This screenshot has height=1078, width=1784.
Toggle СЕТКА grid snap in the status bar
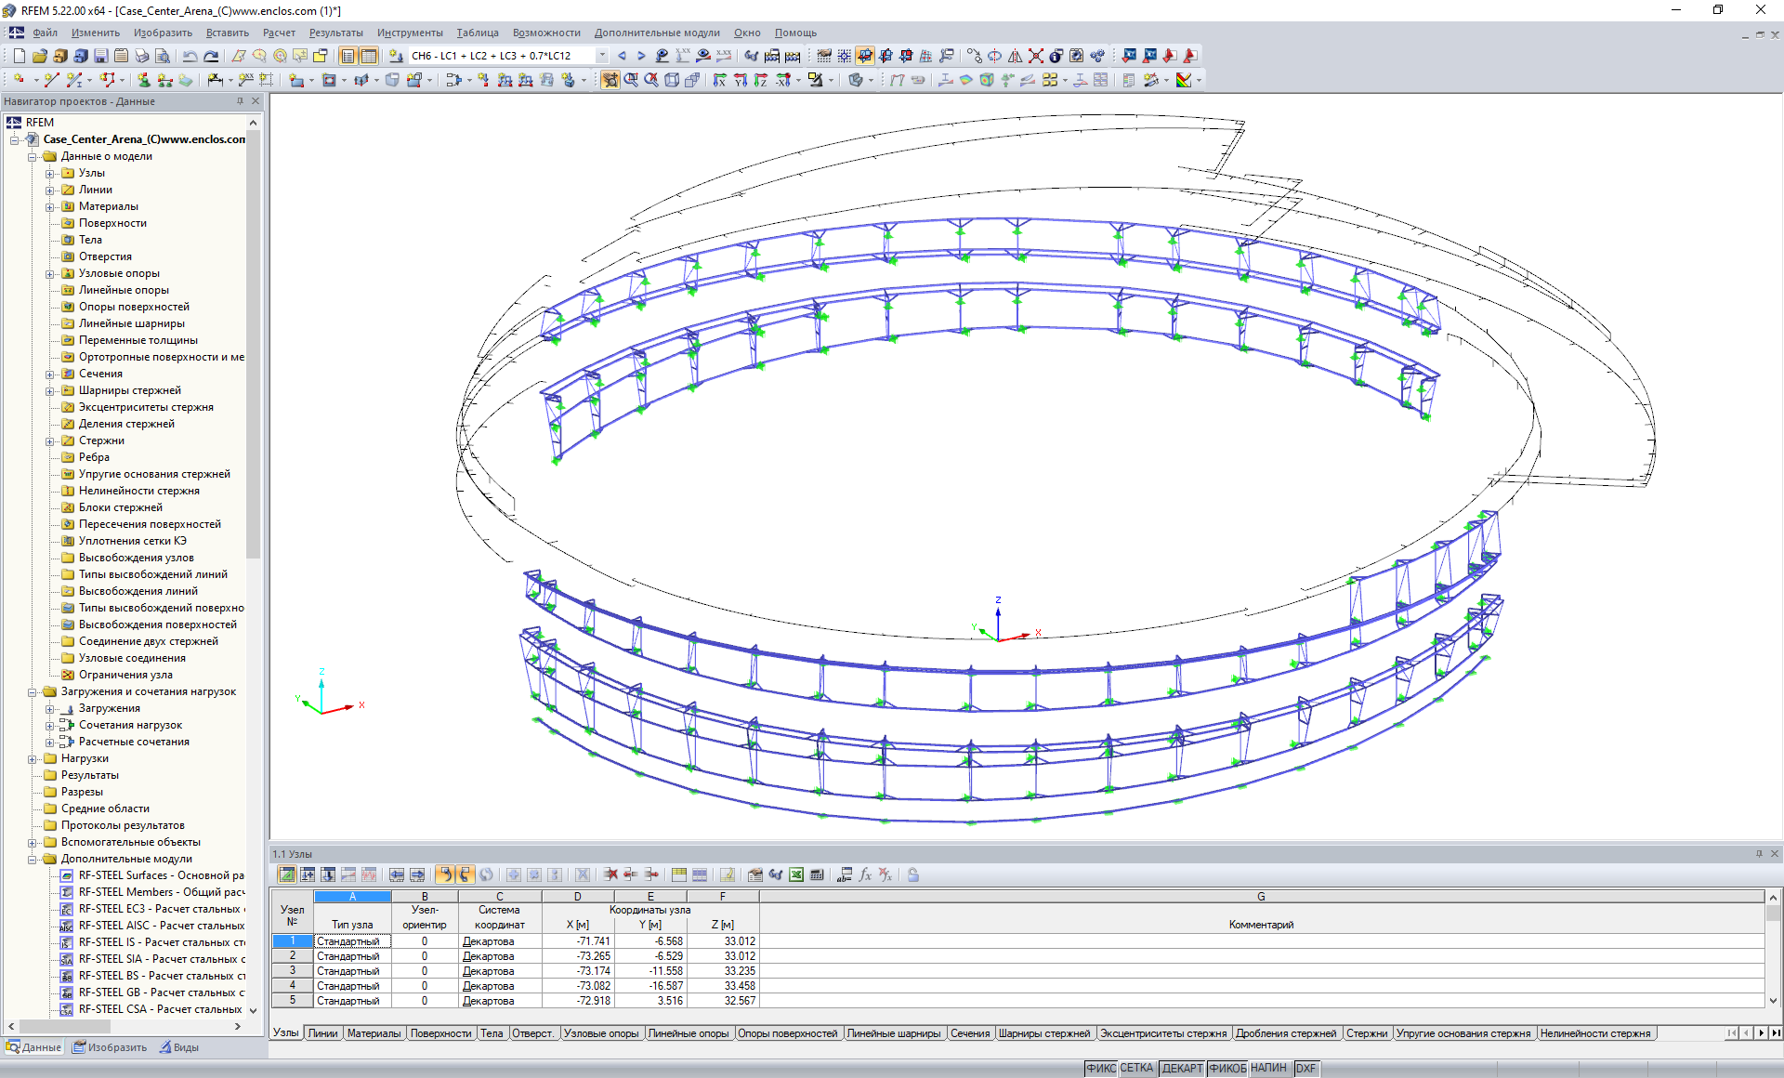tap(1135, 1068)
